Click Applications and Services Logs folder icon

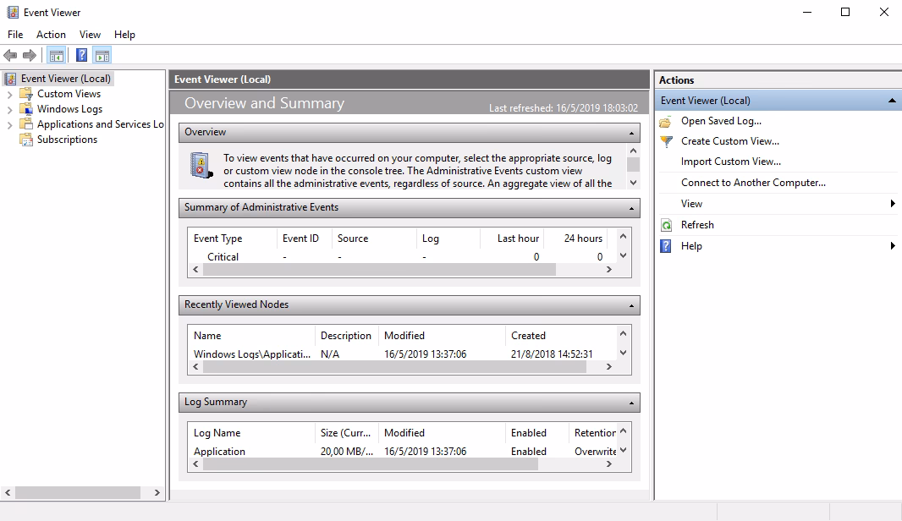(26, 123)
